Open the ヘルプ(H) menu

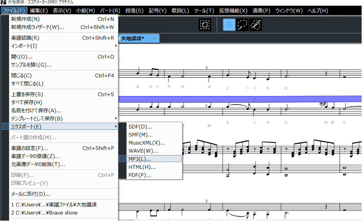[318, 11]
